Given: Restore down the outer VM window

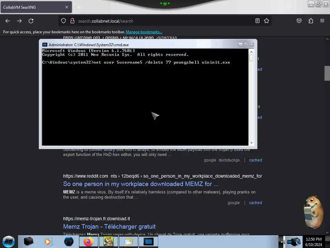Looking at the screenshot, I should point(318,4).
